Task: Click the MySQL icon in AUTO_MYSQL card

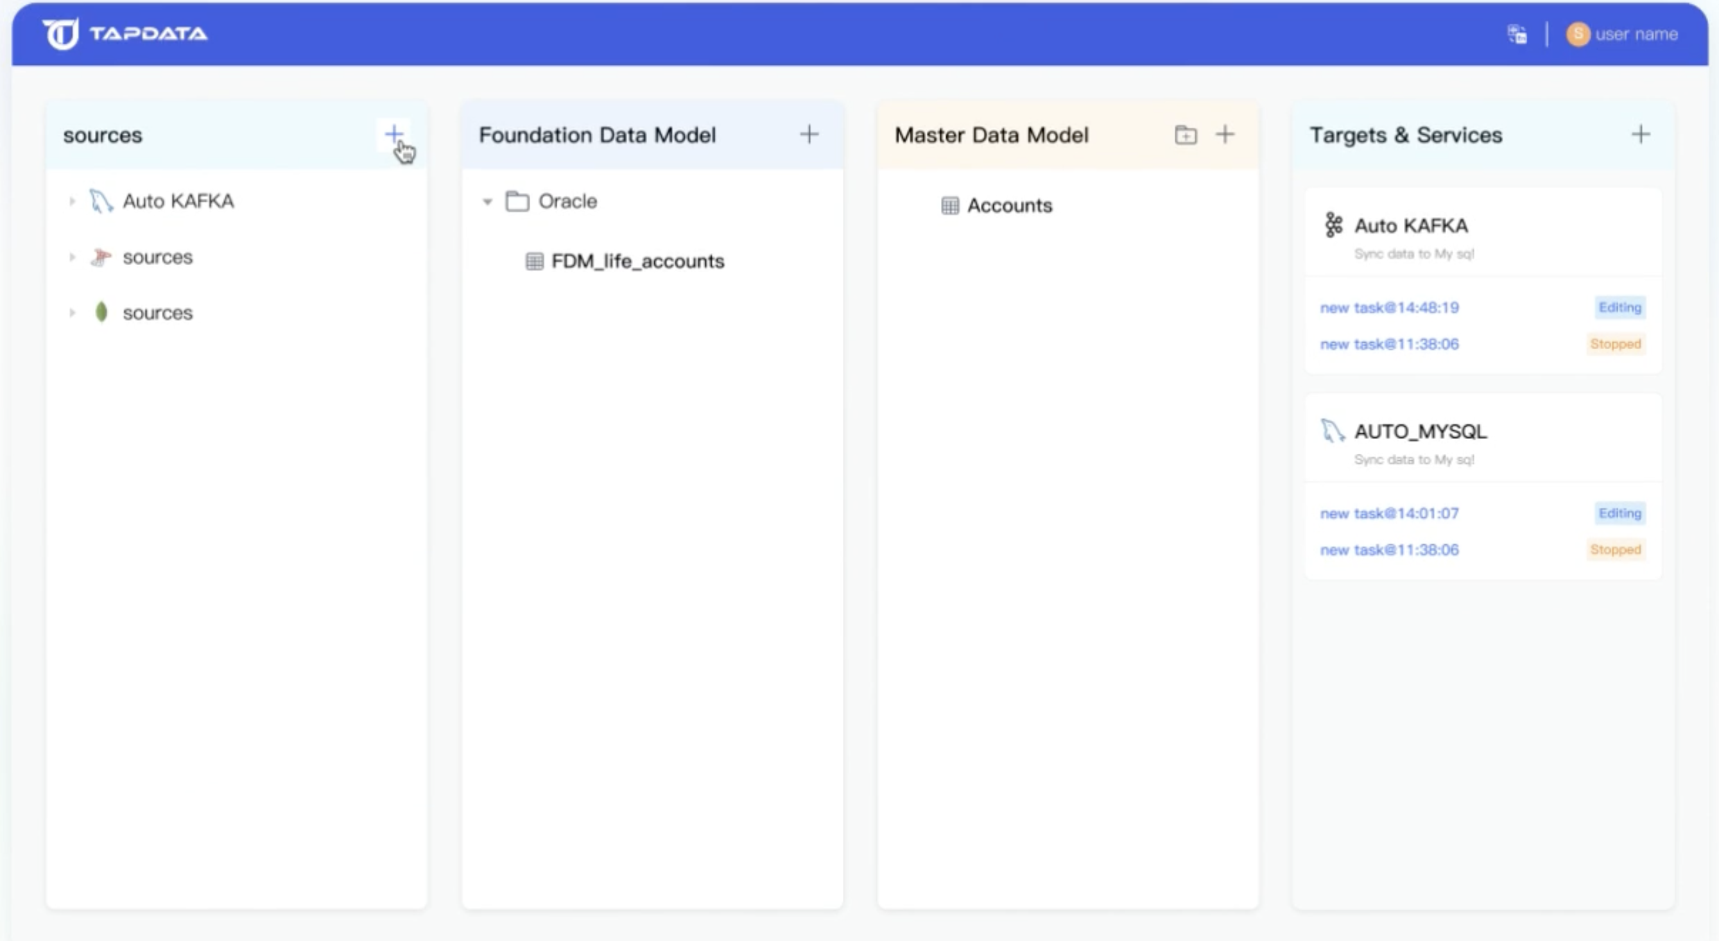Action: click(1333, 431)
